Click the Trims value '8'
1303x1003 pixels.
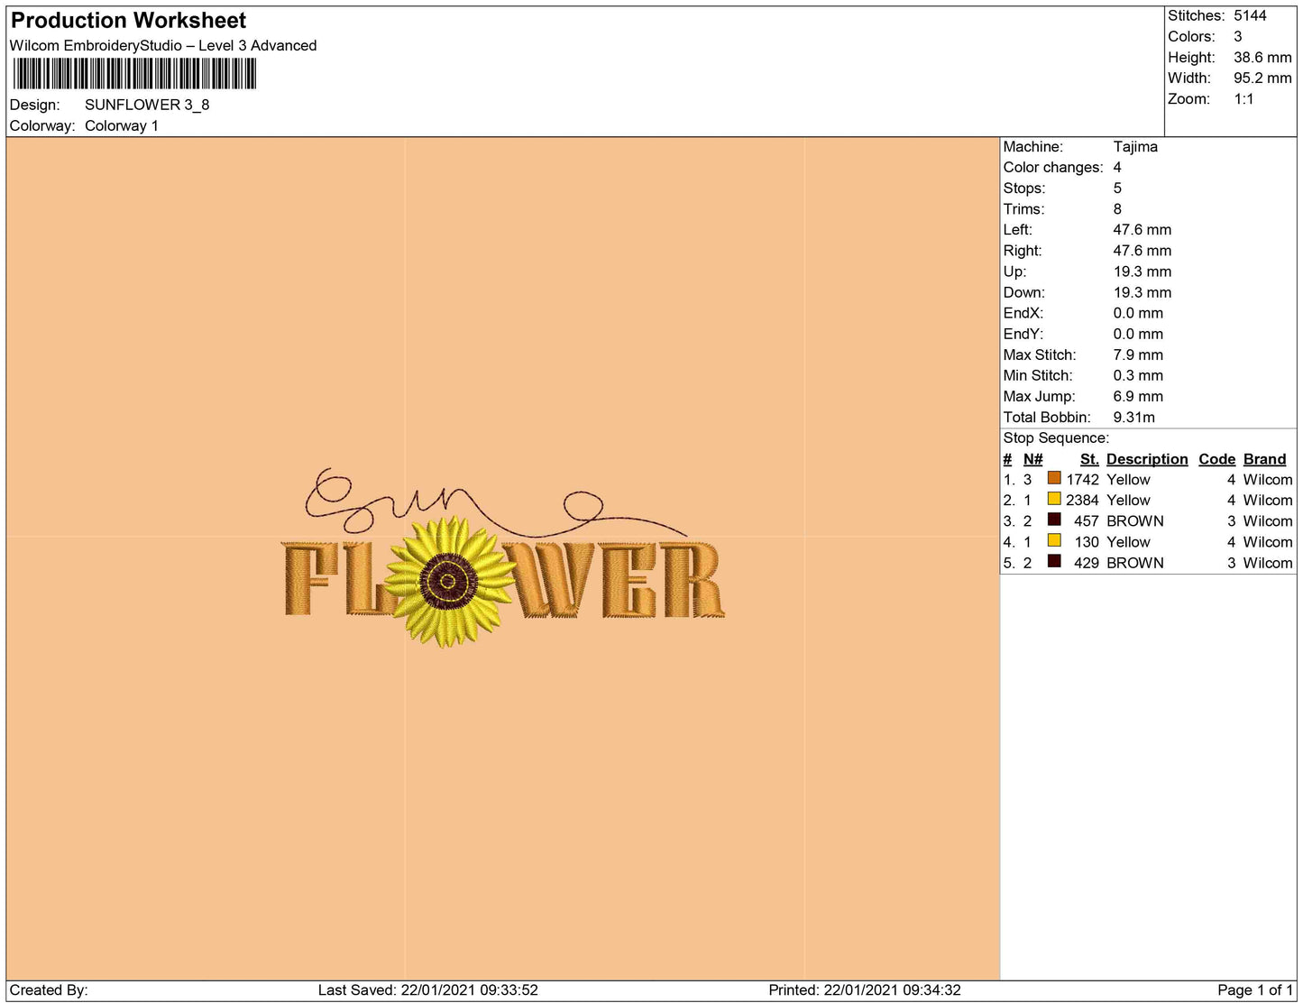pyautogui.click(x=1117, y=208)
